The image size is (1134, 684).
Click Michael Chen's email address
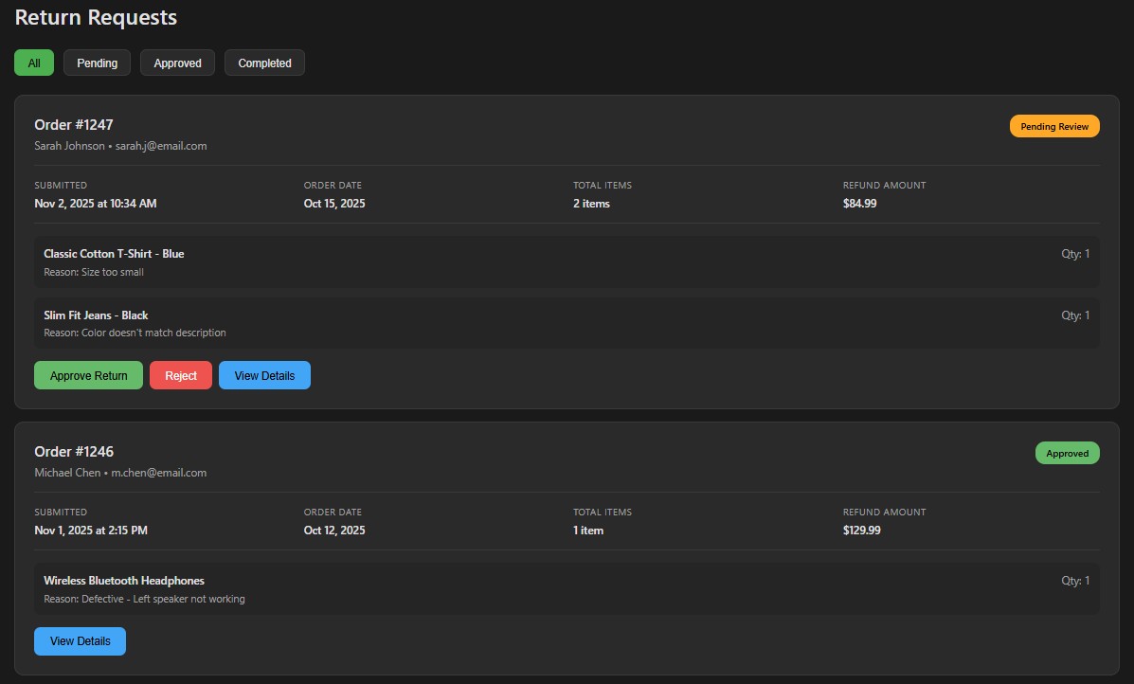coord(158,472)
